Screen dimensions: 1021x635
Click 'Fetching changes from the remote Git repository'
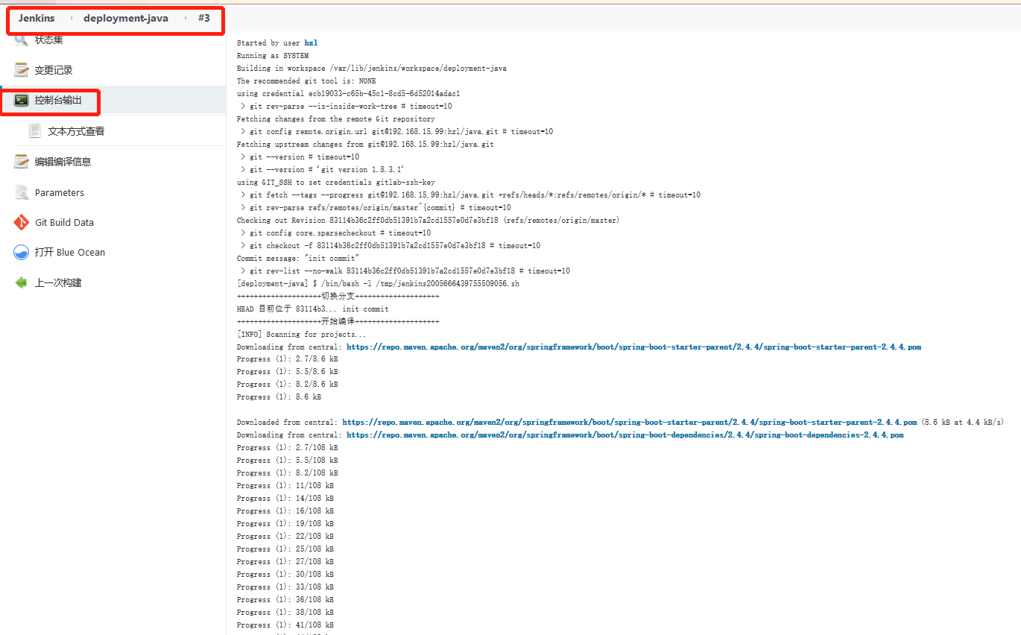pyautogui.click(x=336, y=119)
